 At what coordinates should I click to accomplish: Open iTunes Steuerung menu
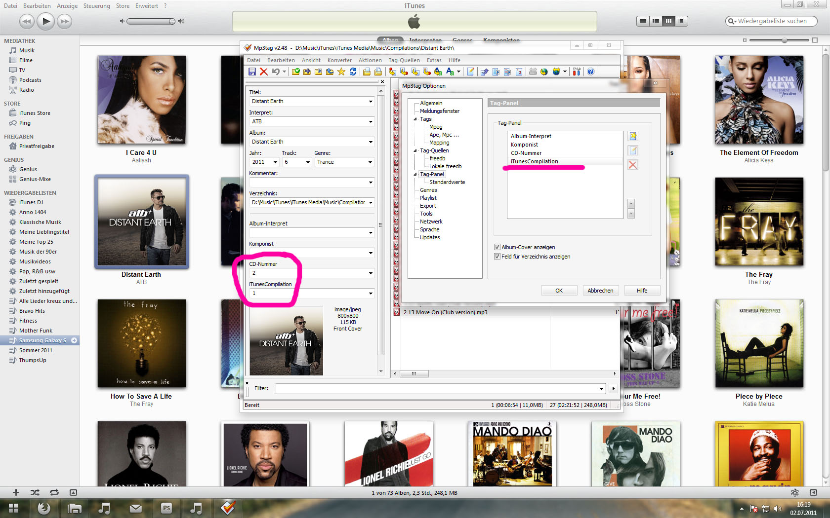click(x=97, y=6)
